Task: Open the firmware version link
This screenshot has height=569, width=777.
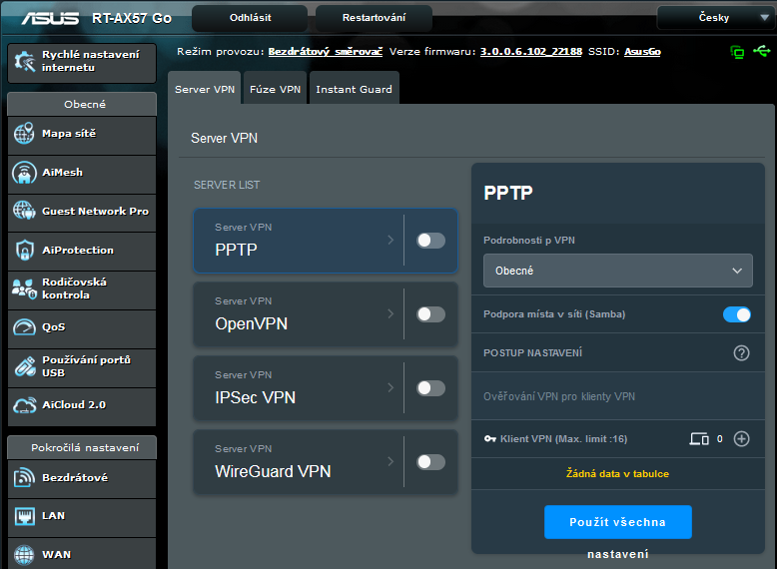Action: coord(530,51)
